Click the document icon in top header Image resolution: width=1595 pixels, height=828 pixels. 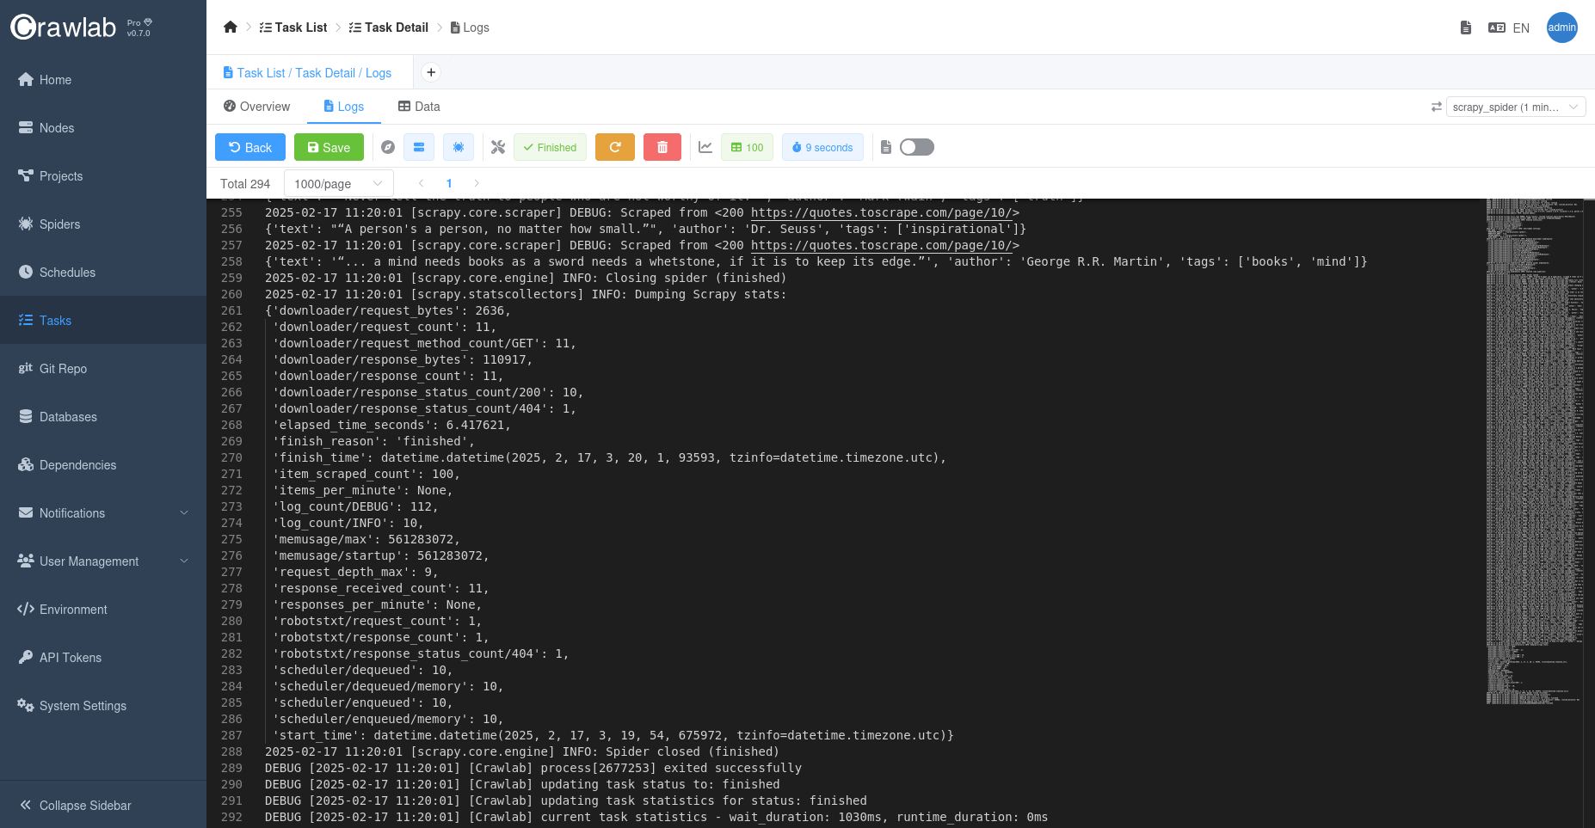click(x=1466, y=28)
